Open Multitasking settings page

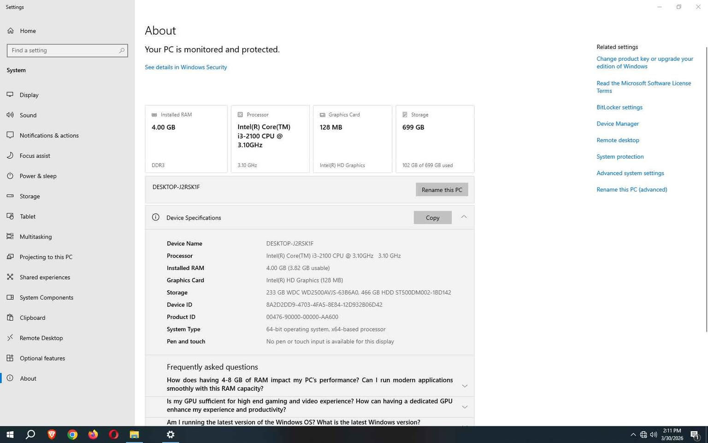67,236
